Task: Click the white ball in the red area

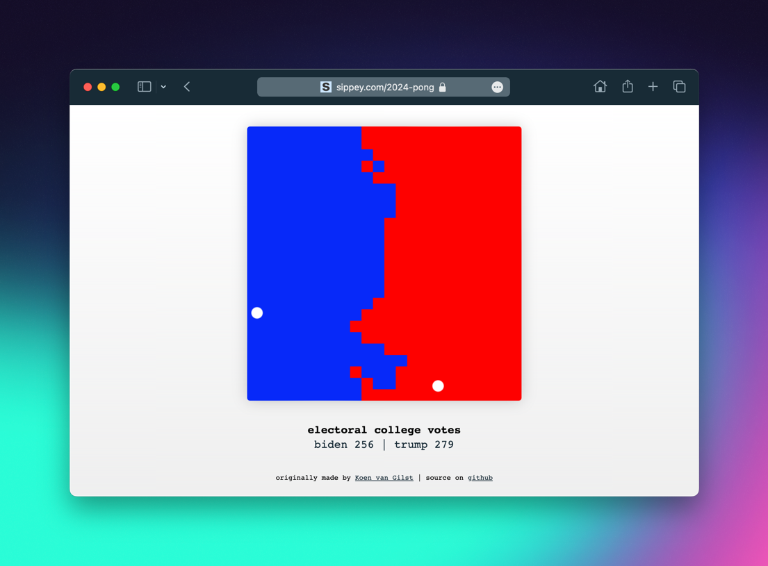Action: point(438,386)
